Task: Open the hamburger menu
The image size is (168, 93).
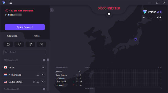Action: click(x=11, y=3)
